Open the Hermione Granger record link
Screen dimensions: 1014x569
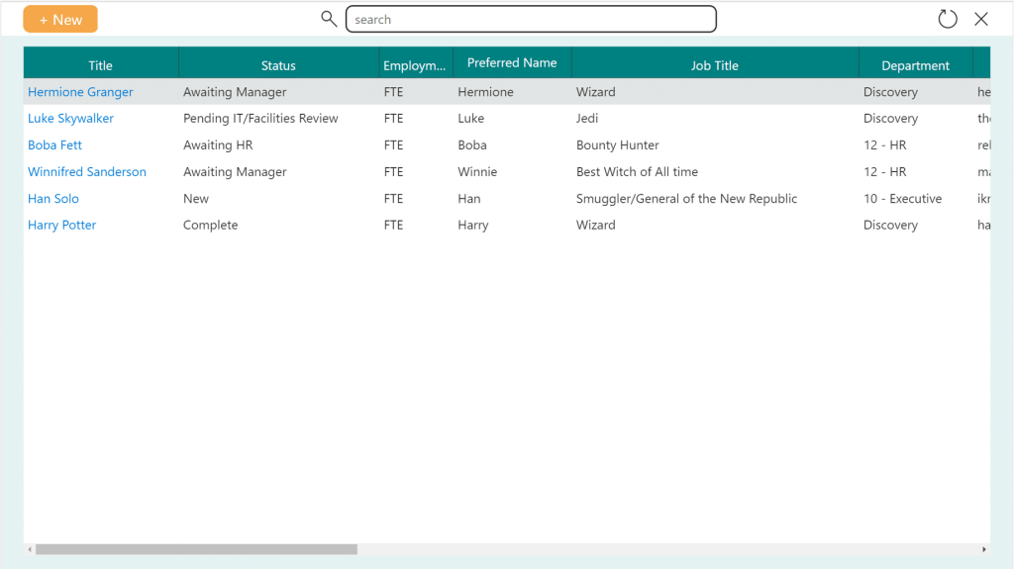(x=80, y=92)
